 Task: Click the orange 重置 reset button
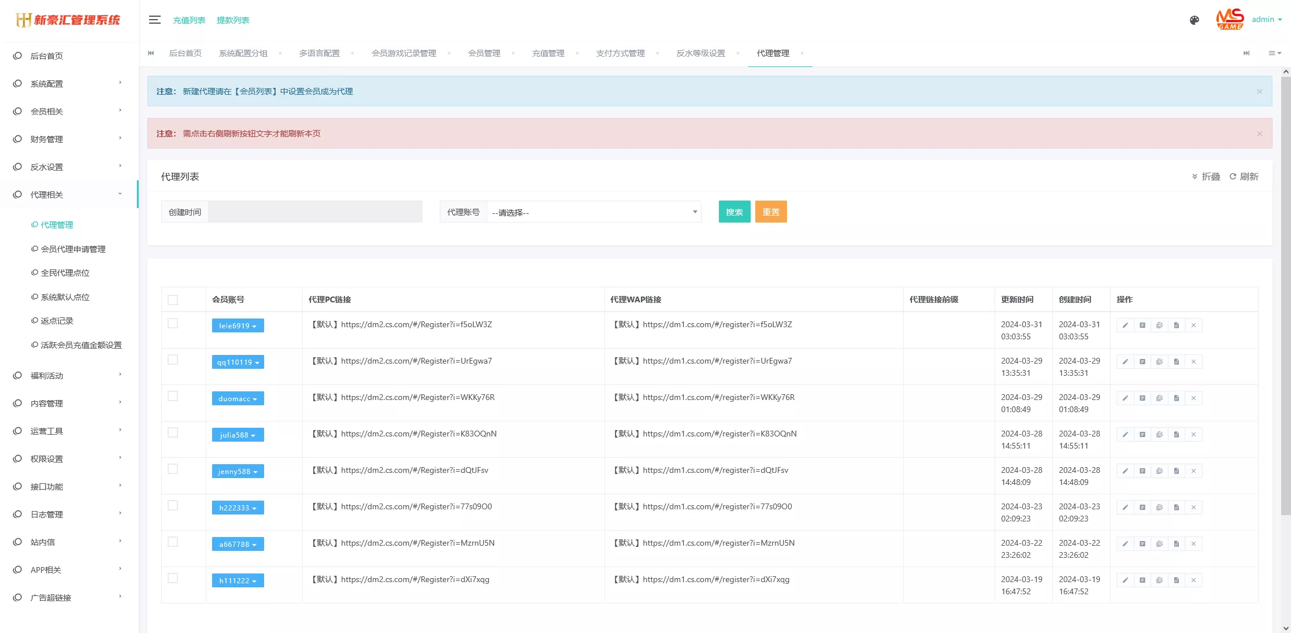pos(770,212)
